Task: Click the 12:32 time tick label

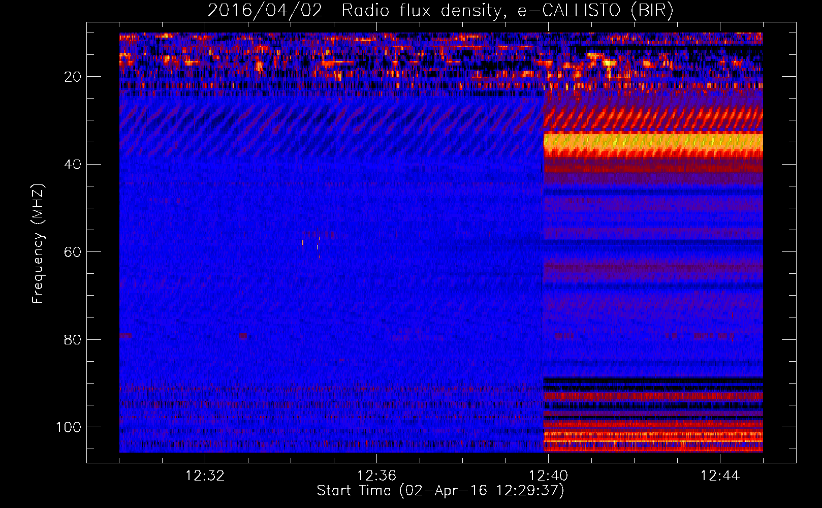Action: [x=205, y=476]
